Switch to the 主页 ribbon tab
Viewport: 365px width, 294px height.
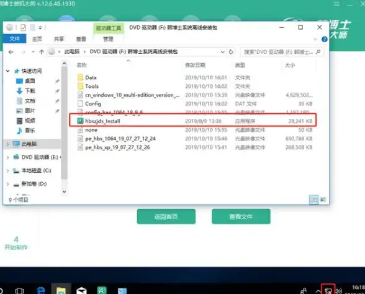[x=37, y=39]
